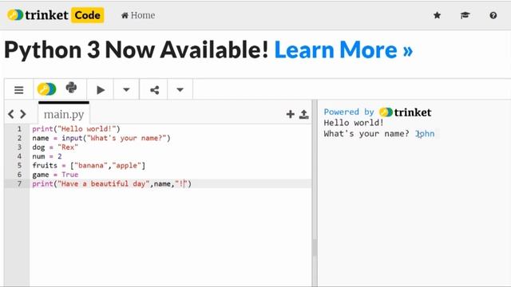511x287 pixels.
Task: Click the Python 3 Now Available heading
Action: click(137, 49)
